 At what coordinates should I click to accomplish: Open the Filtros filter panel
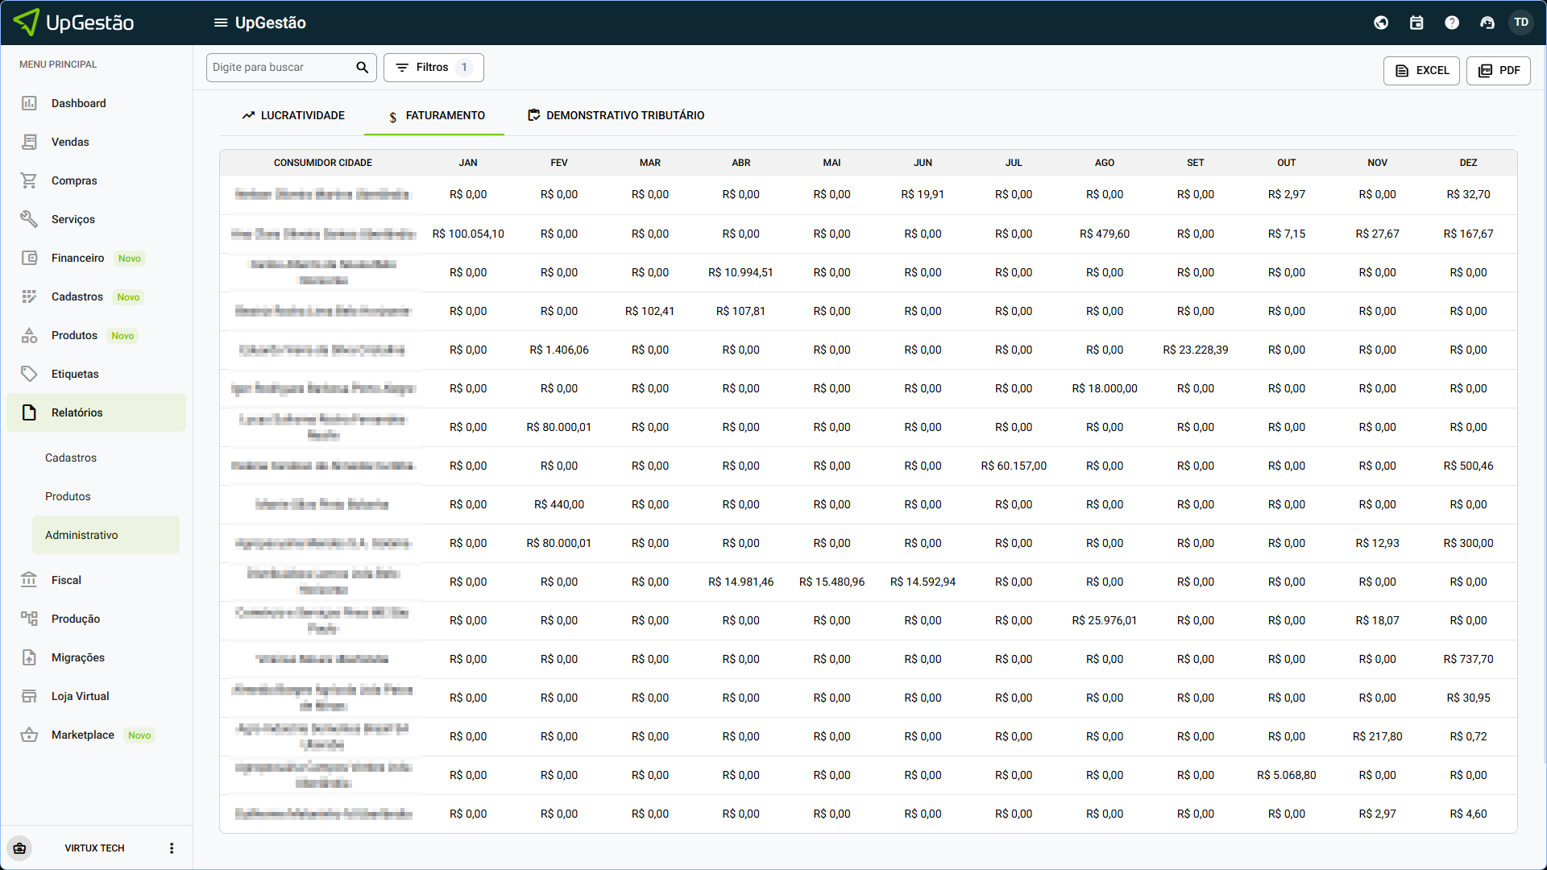tap(433, 68)
